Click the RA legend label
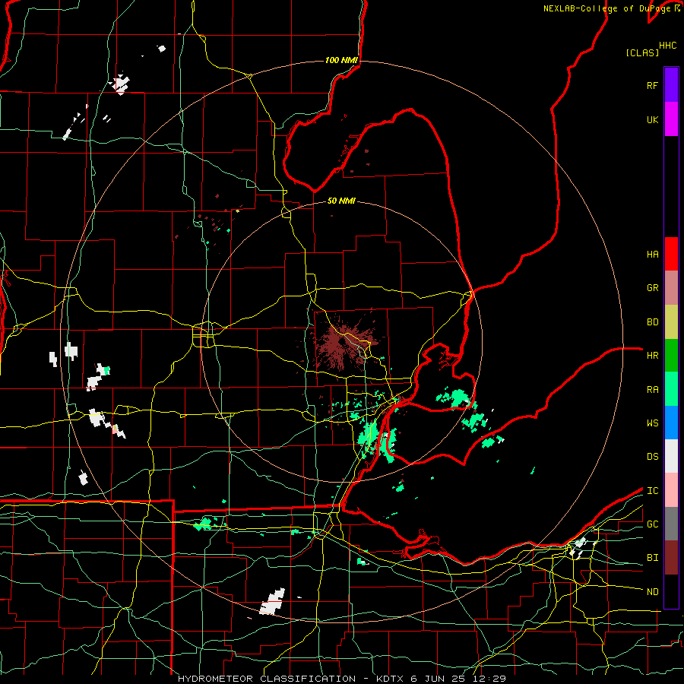Image resolution: width=684 pixels, height=684 pixels. (652, 390)
